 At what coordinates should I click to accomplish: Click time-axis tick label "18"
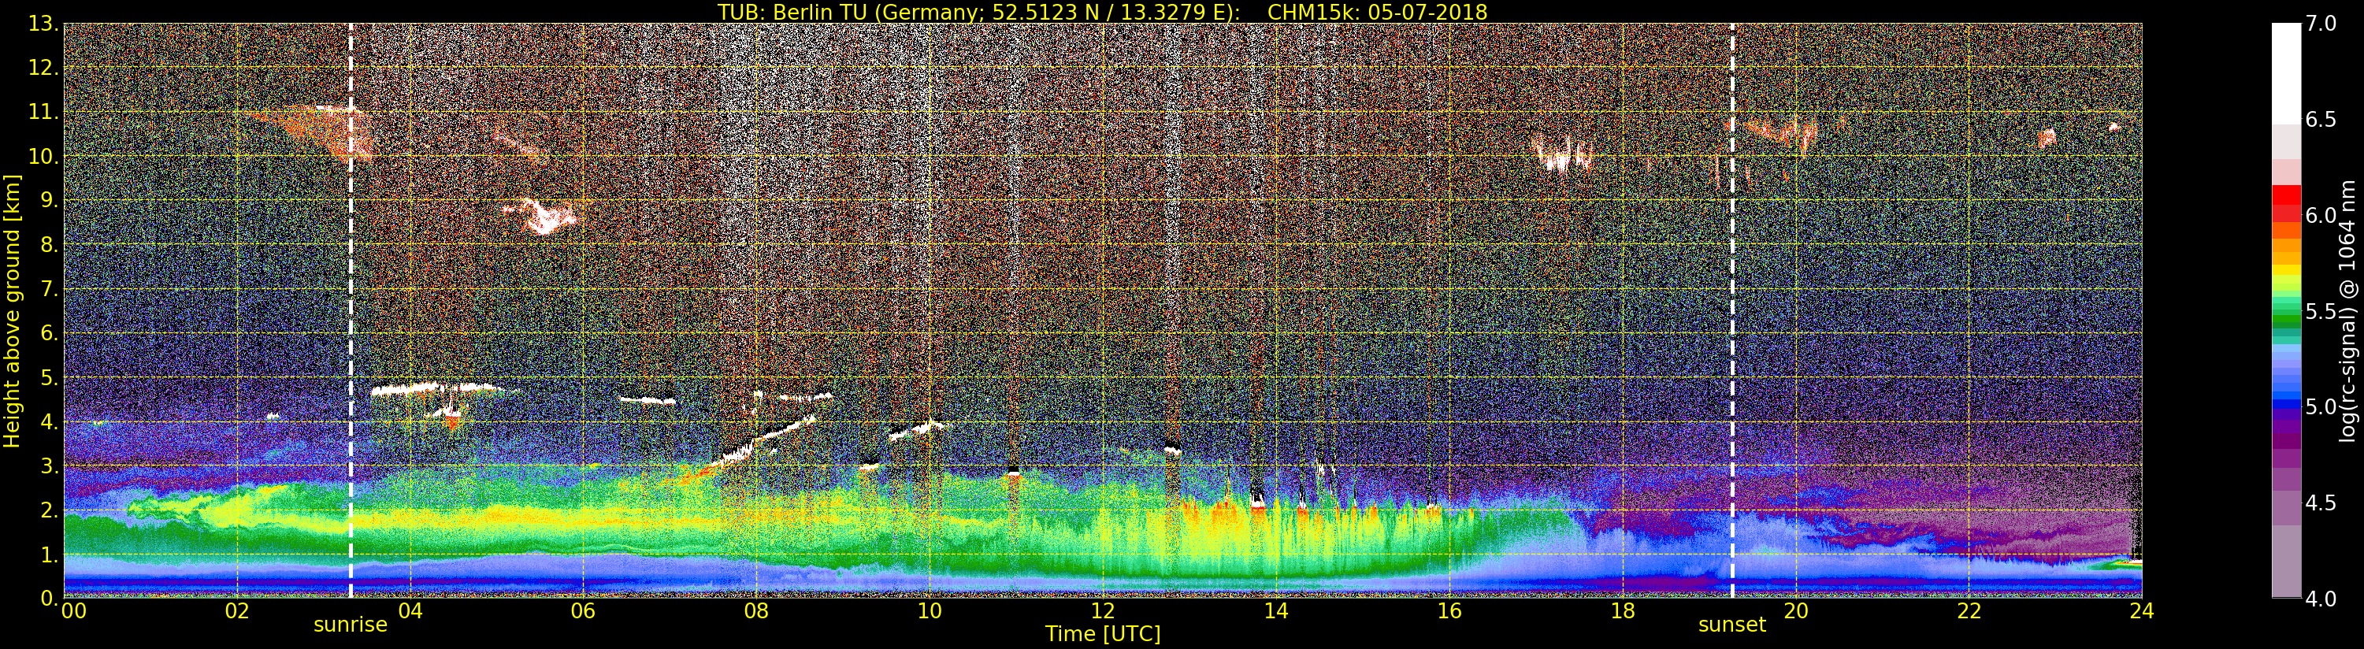click(1623, 611)
